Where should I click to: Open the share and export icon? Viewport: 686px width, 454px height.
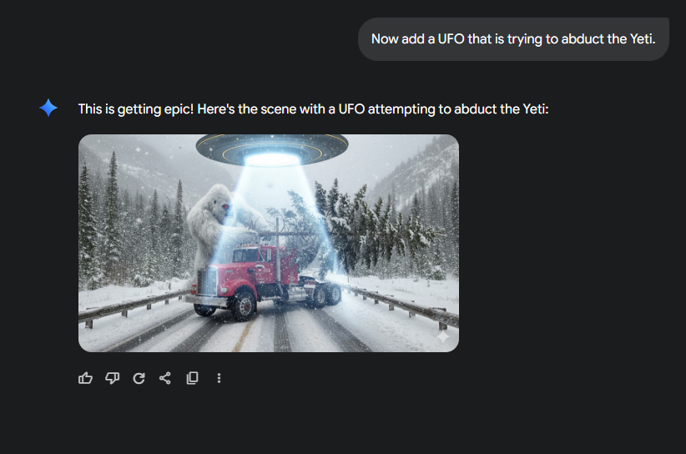coord(165,378)
